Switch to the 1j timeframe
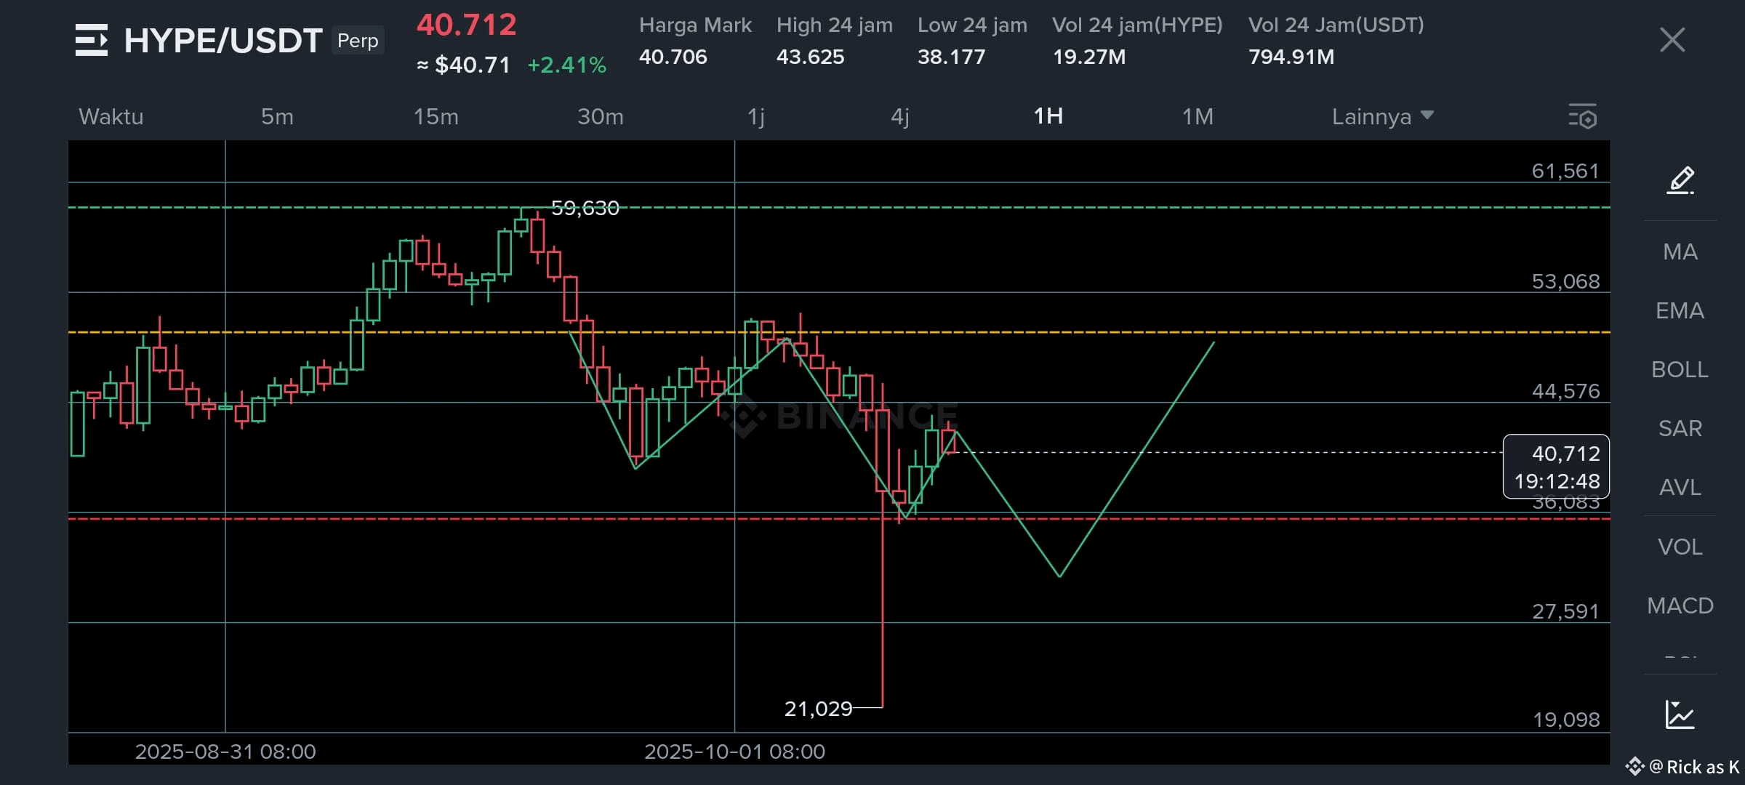Viewport: 1745px width, 785px height. coord(756,116)
